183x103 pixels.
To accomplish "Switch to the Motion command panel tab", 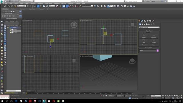I will click(148, 21).
